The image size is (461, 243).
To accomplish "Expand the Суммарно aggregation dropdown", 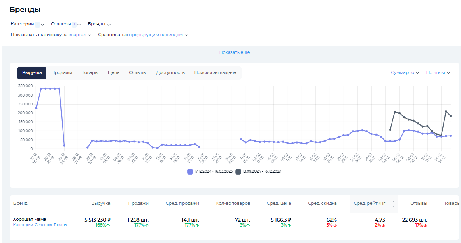I will (x=405, y=73).
